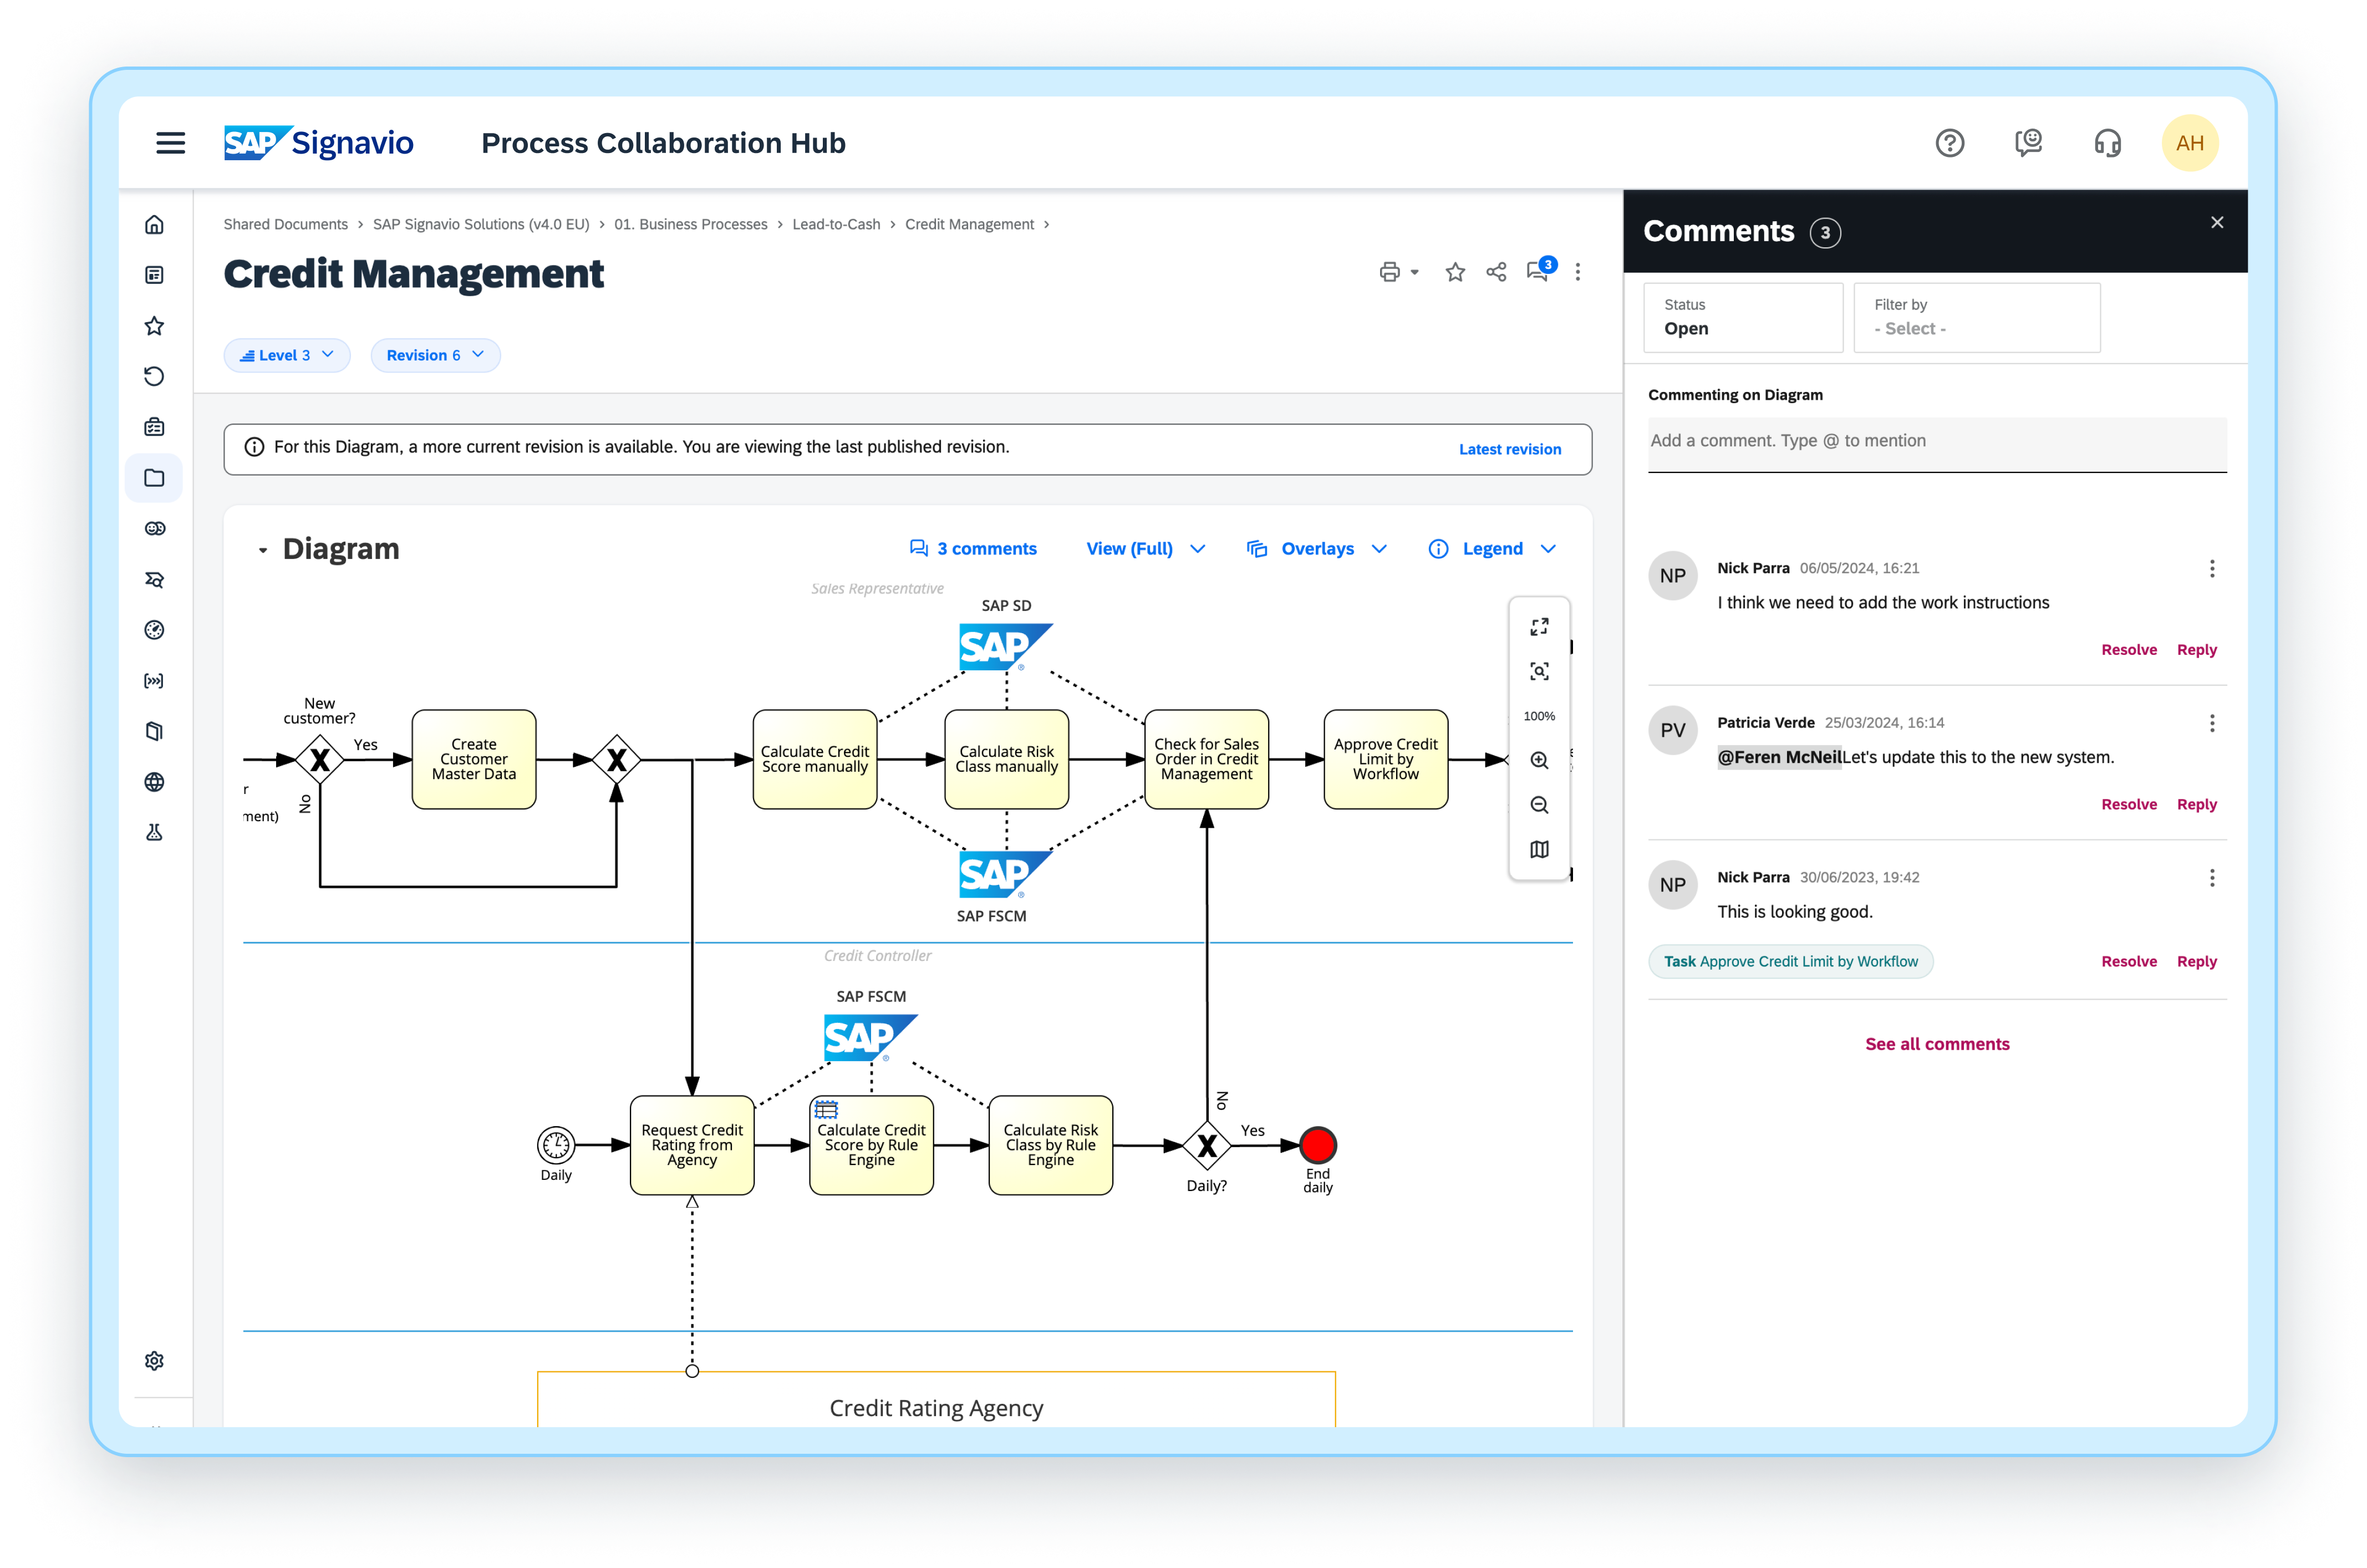
Task: Toggle the diagram minimap icon
Action: tap(1540, 849)
